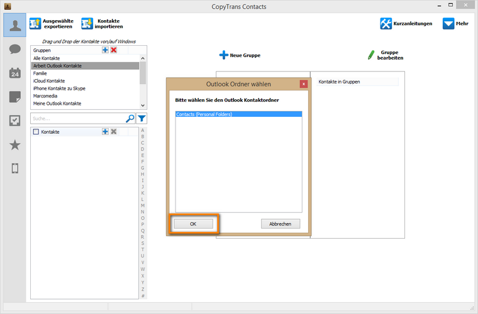Click Neue Gruppe button
The height and width of the screenshot is (314, 478).
[x=240, y=55]
